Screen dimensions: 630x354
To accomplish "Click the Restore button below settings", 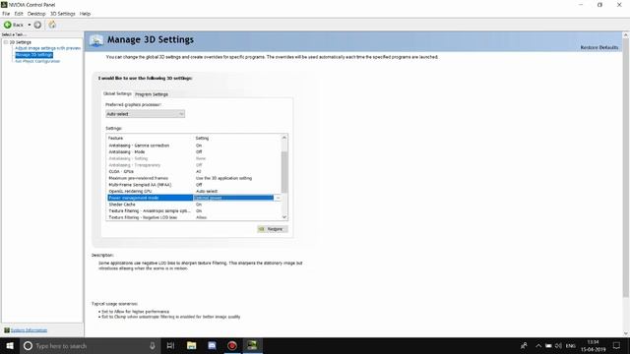I will [273, 229].
